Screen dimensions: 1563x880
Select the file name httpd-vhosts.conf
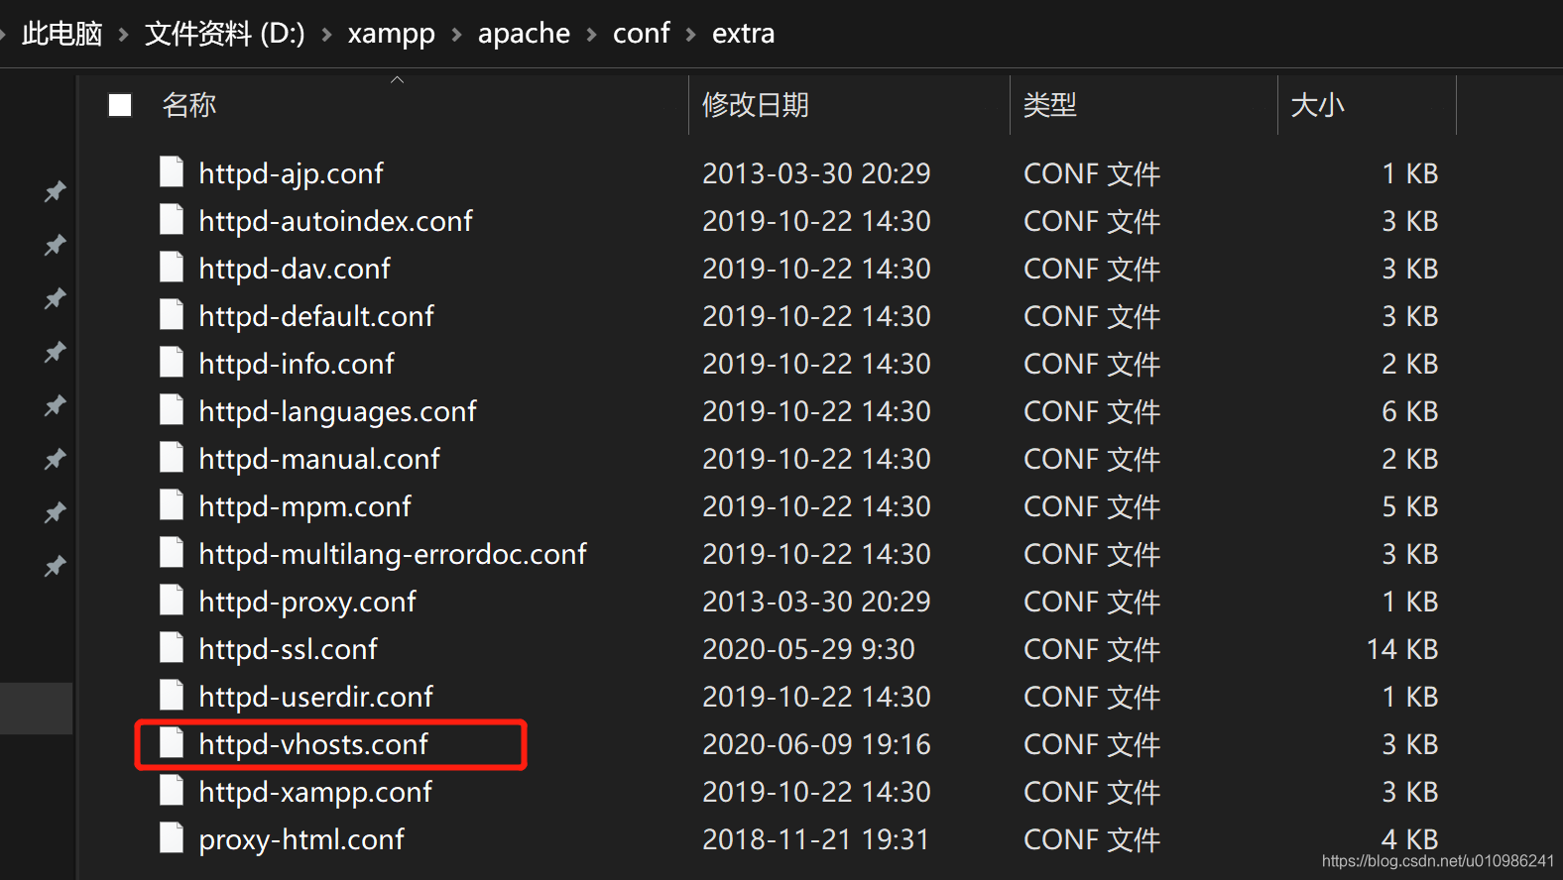[313, 744]
